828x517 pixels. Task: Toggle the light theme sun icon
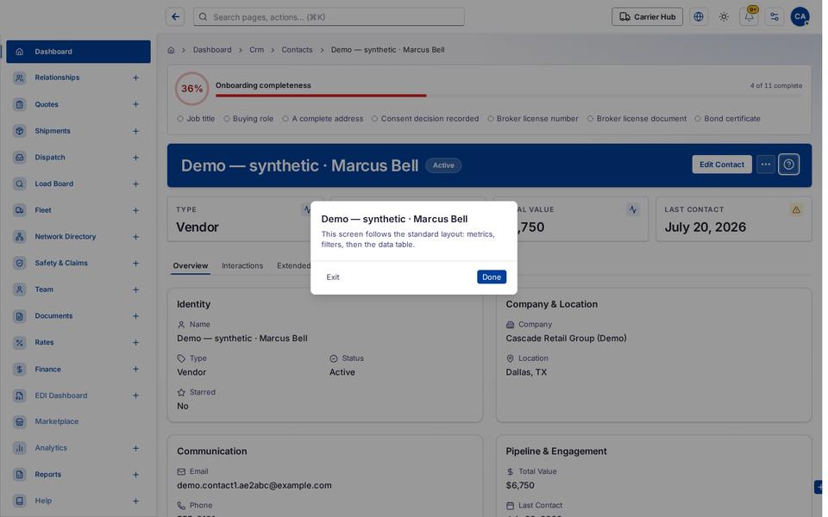click(724, 17)
